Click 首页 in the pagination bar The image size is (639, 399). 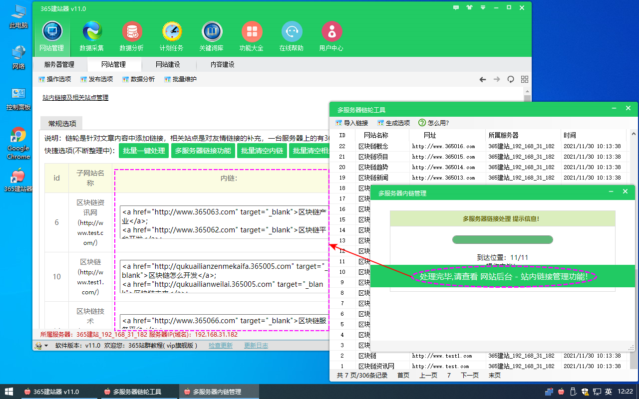(x=403, y=376)
